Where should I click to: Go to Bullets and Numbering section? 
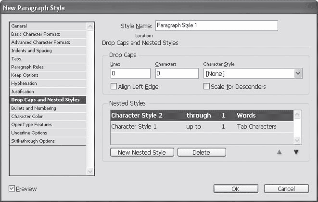coord(34,108)
